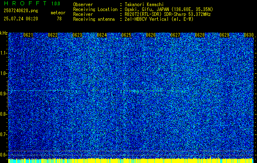Click the 0.8 kHz axis label
This screenshot has height=163, width=257.
tap(3, 114)
